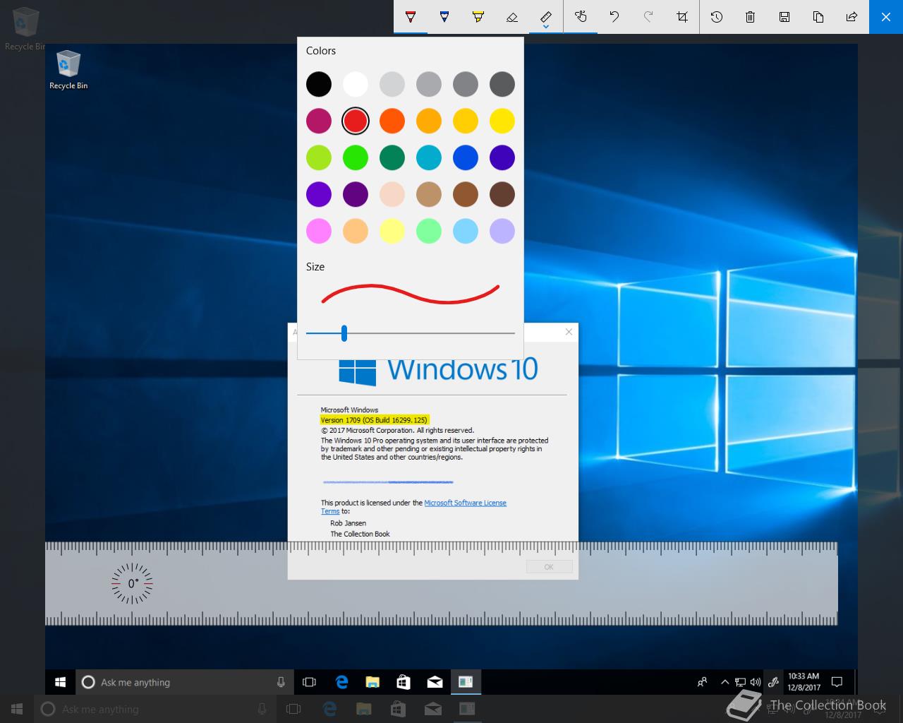Choose the dark brown swatch
This screenshot has height=723, width=903.
[502, 194]
